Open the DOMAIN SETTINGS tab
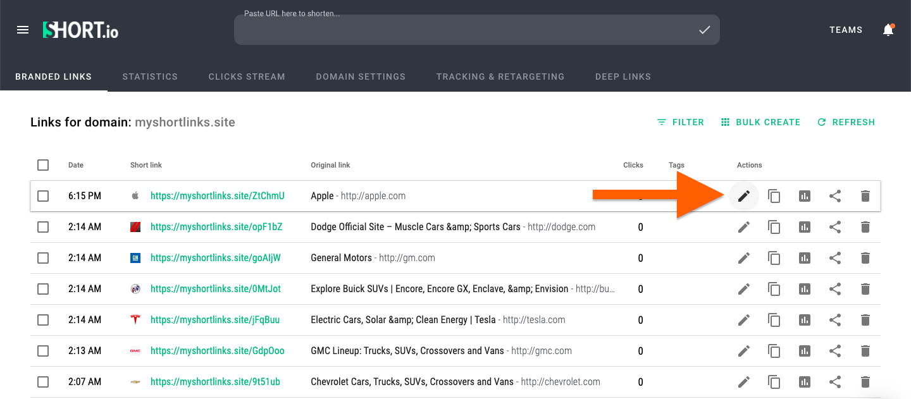This screenshot has height=399, width=911. coord(361,77)
